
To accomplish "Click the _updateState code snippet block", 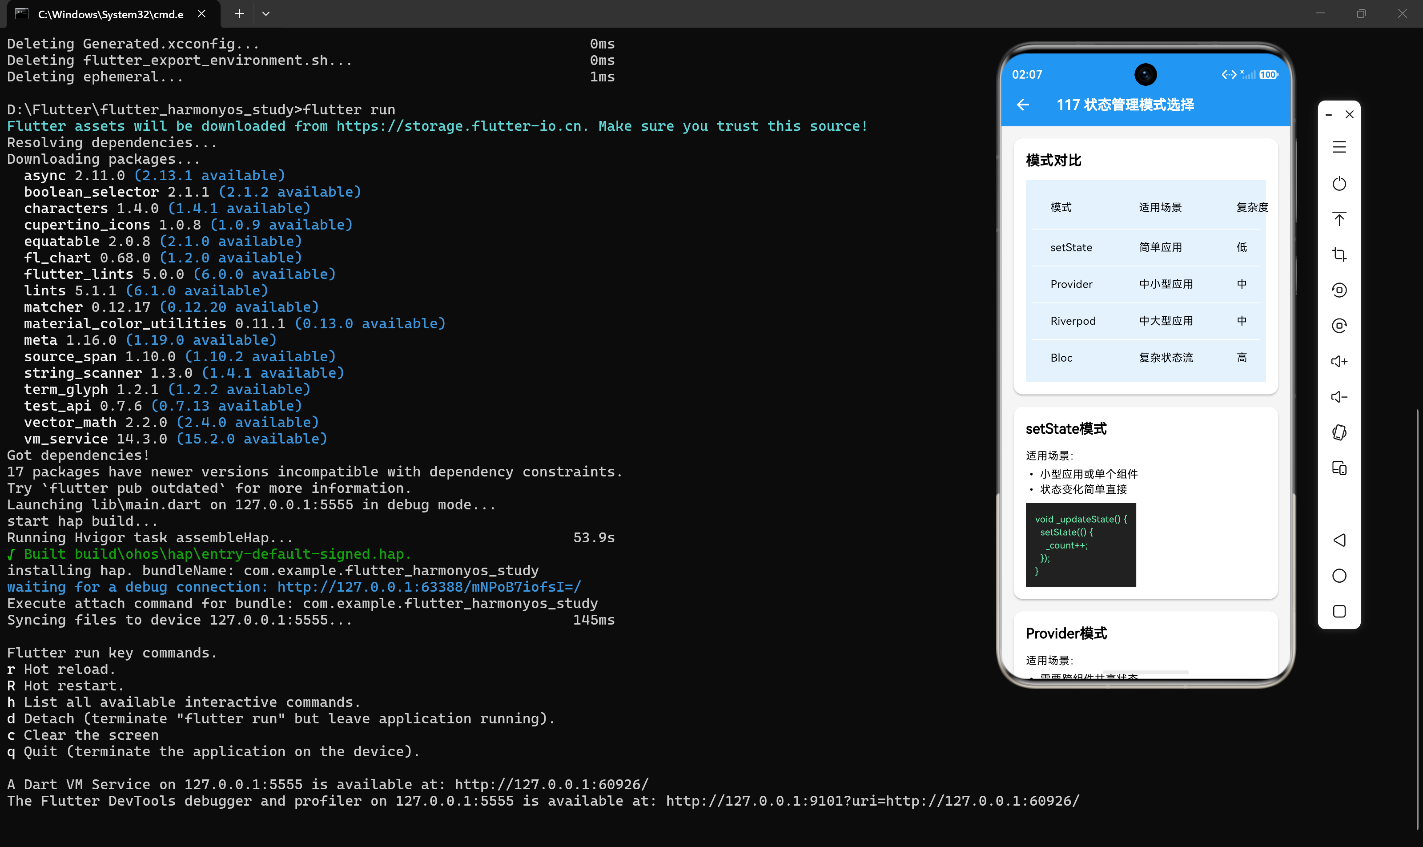I will click(x=1081, y=544).
